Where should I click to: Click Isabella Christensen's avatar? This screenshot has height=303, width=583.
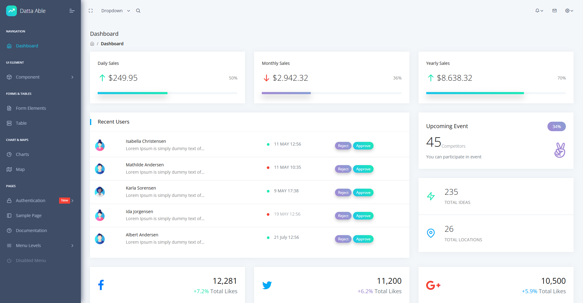click(100, 145)
